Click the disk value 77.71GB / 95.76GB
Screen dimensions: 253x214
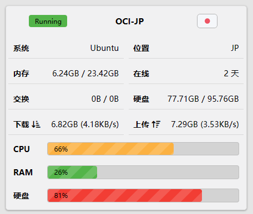tap(203, 99)
